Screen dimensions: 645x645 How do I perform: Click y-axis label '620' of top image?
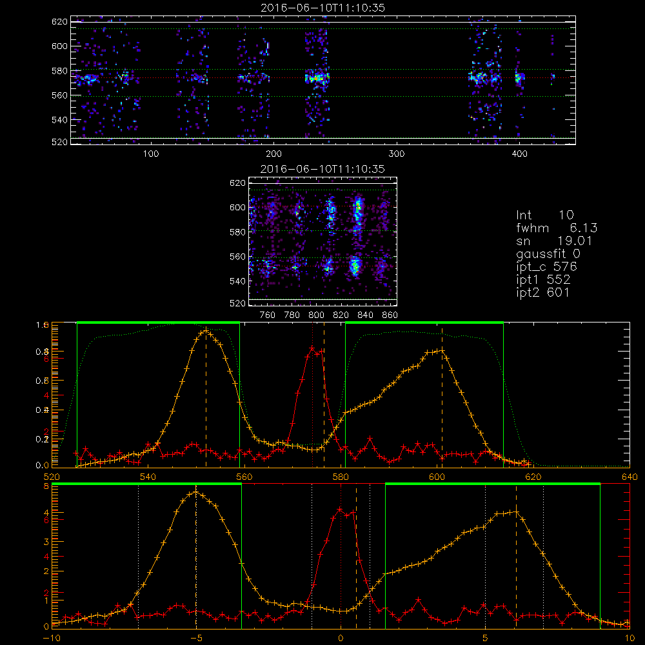59,21
